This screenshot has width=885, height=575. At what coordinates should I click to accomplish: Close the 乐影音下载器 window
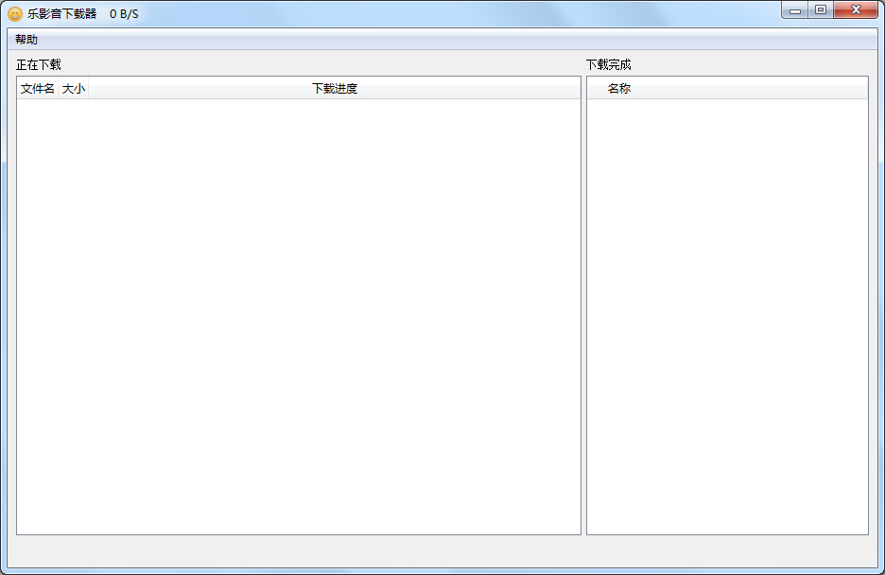(x=856, y=10)
